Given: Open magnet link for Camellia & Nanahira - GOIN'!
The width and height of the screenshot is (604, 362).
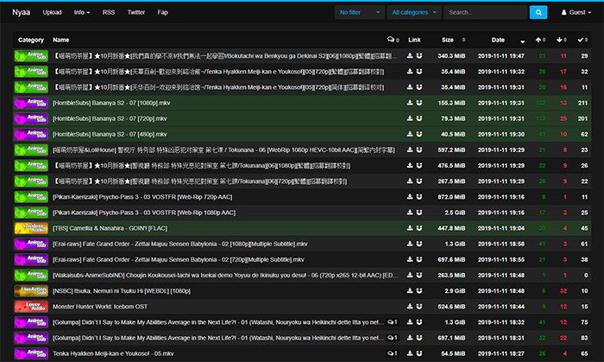Looking at the screenshot, I should (x=419, y=227).
